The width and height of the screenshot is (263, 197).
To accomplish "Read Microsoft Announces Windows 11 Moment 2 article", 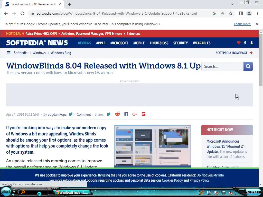I will tap(227, 149).
